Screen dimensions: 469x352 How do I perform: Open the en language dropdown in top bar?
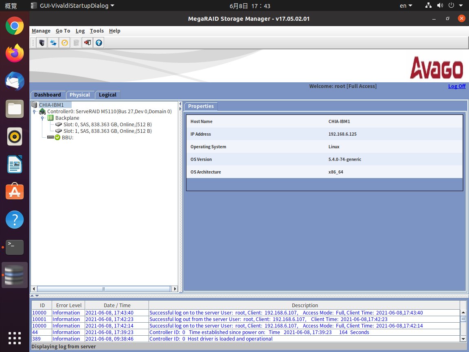[x=406, y=6]
